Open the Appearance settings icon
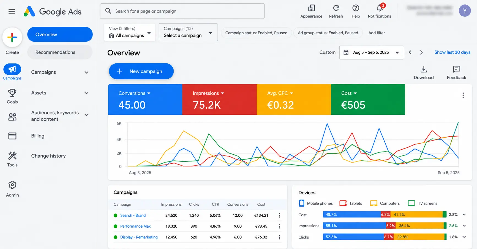Screen dimensions: 477x249 click(x=311, y=8)
